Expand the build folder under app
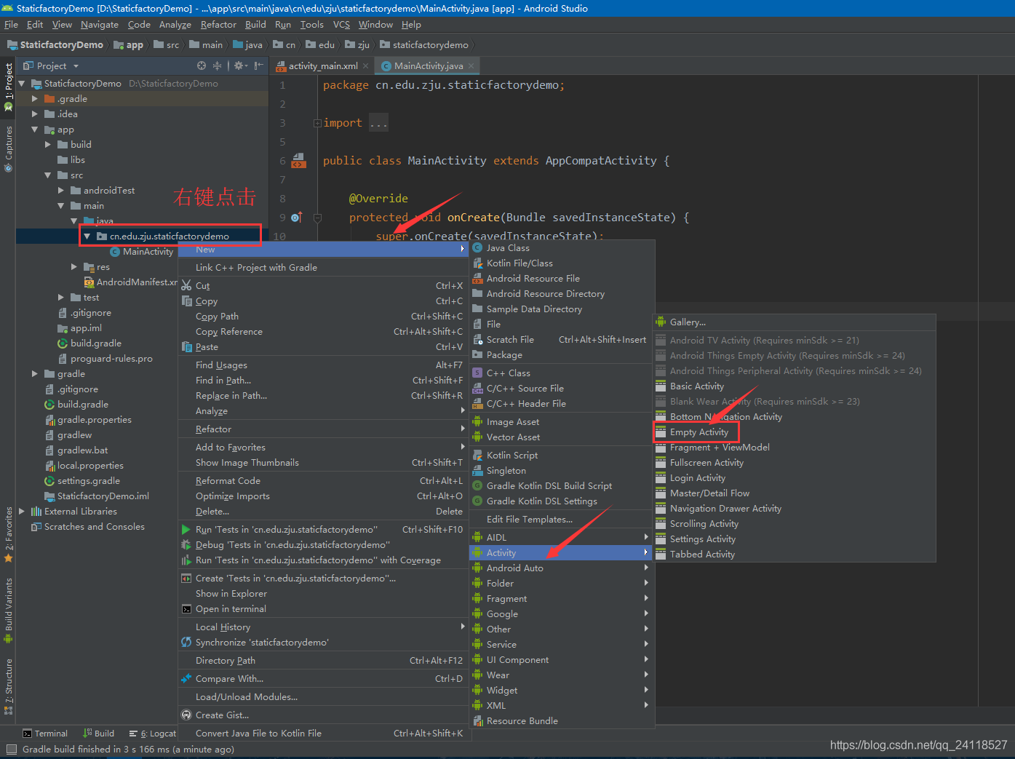Viewport: 1015px width, 759px height. pos(48,145)
